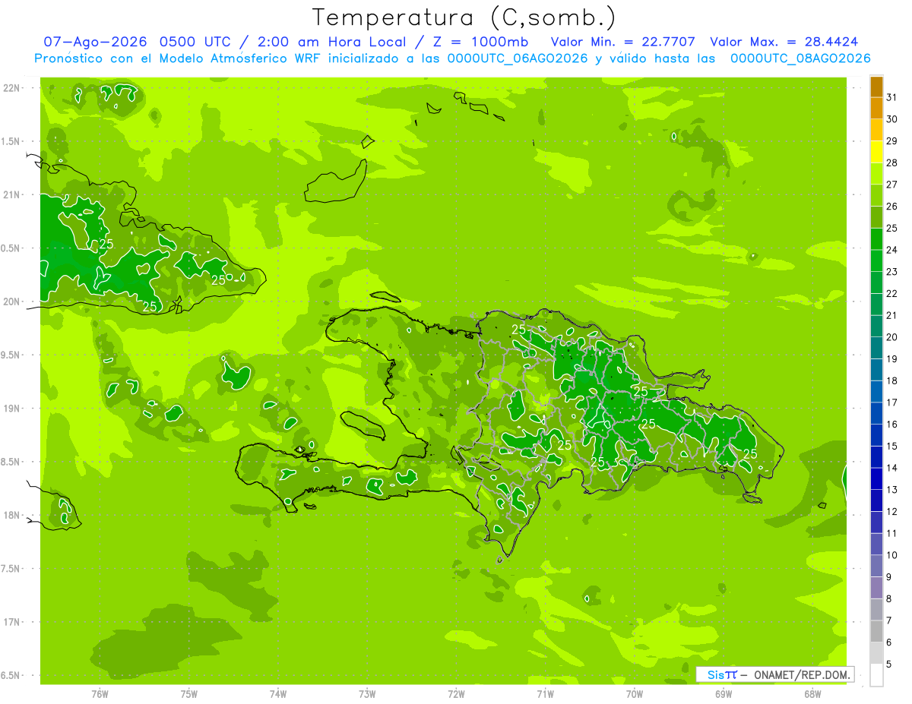Click the dark blue swatch between 13 and 14
Image resolution: width=912 pixels, height=704 pixels.
click(876, 479)
